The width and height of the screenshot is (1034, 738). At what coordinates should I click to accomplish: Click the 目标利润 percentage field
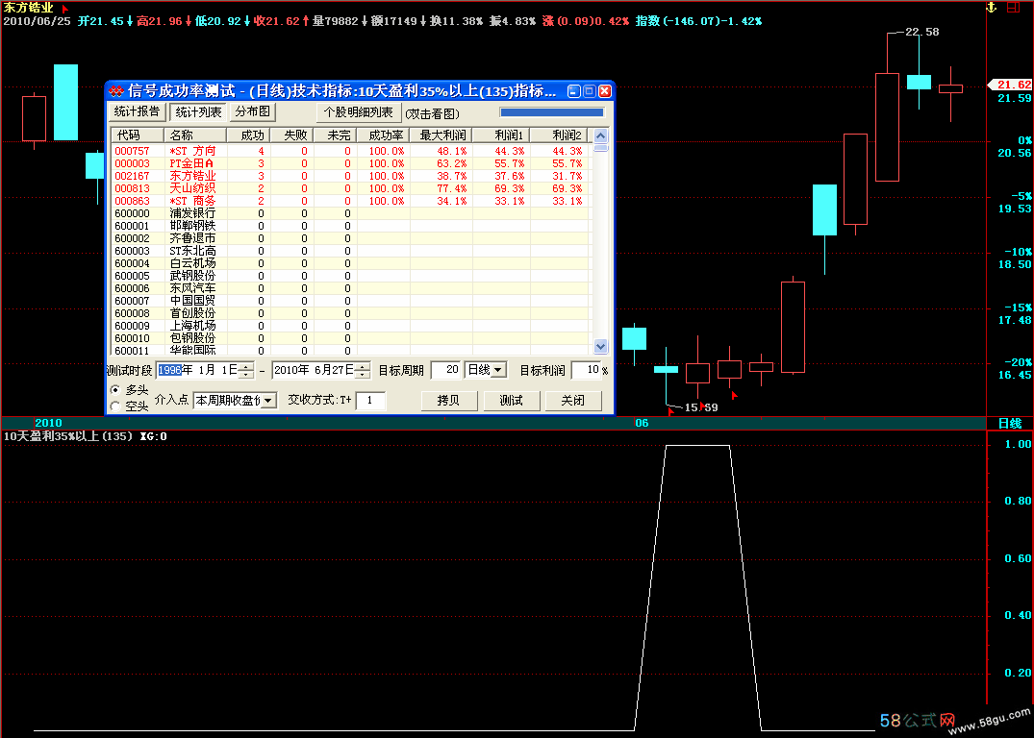point(586,370)
